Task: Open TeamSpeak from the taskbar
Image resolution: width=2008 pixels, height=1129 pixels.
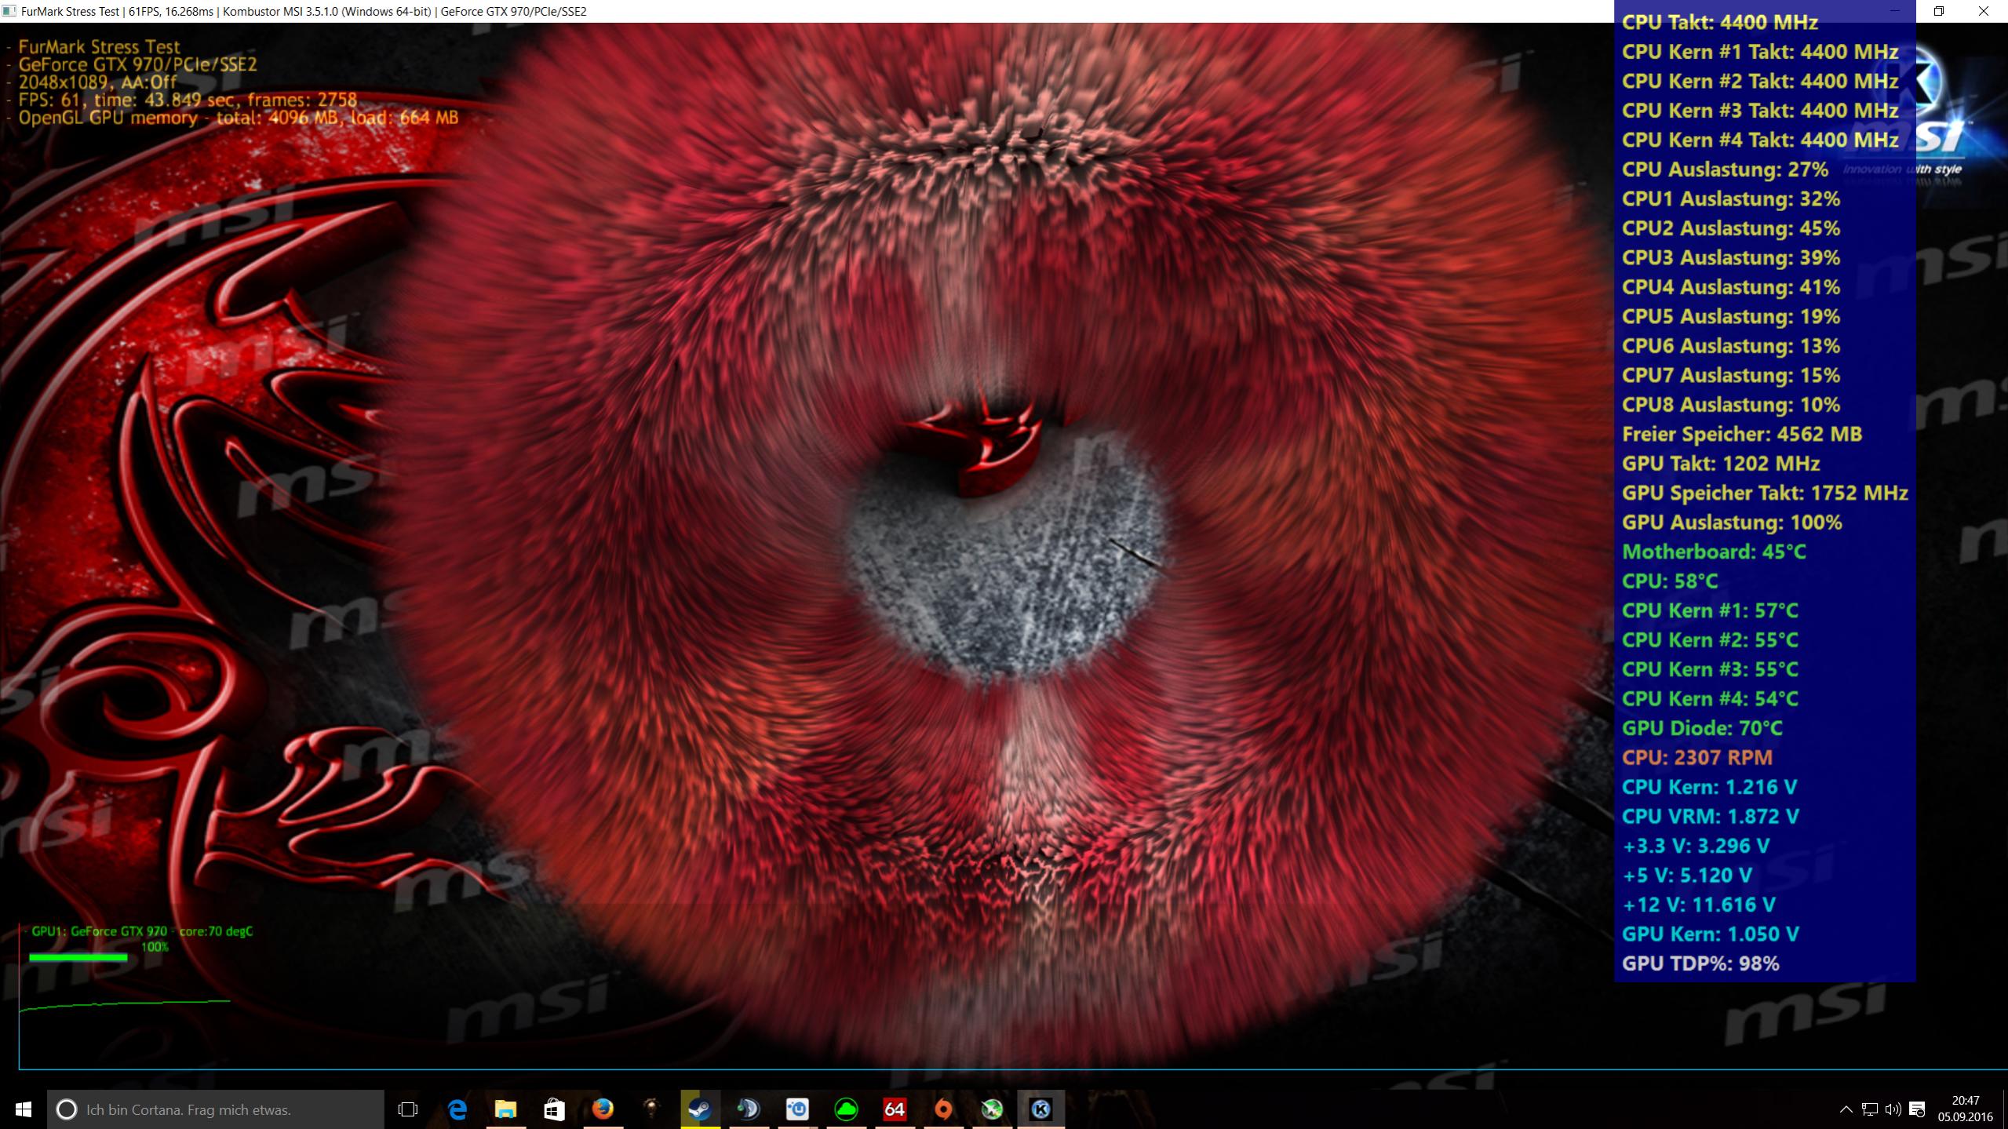Action: point(748,1109)
